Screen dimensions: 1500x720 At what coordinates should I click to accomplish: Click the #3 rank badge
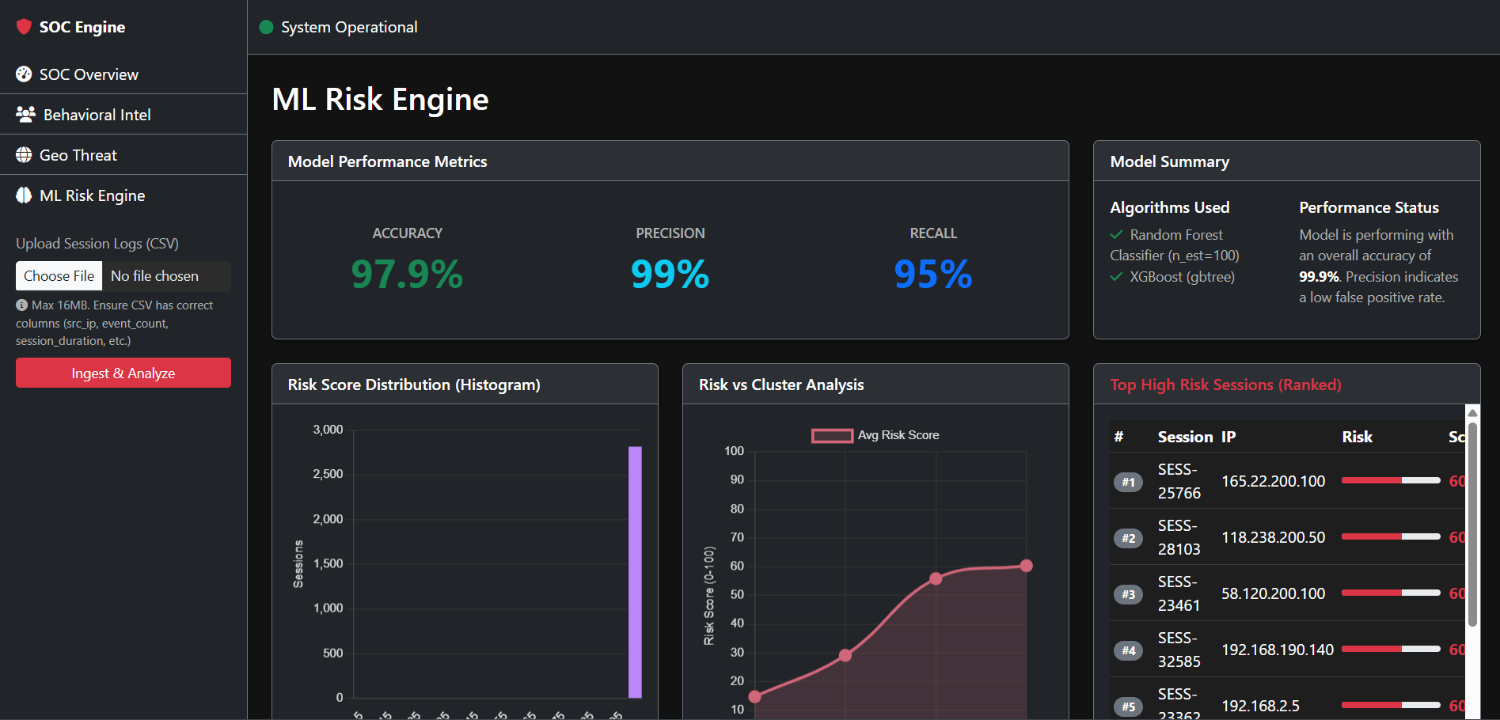click(x=1128, y=594)
